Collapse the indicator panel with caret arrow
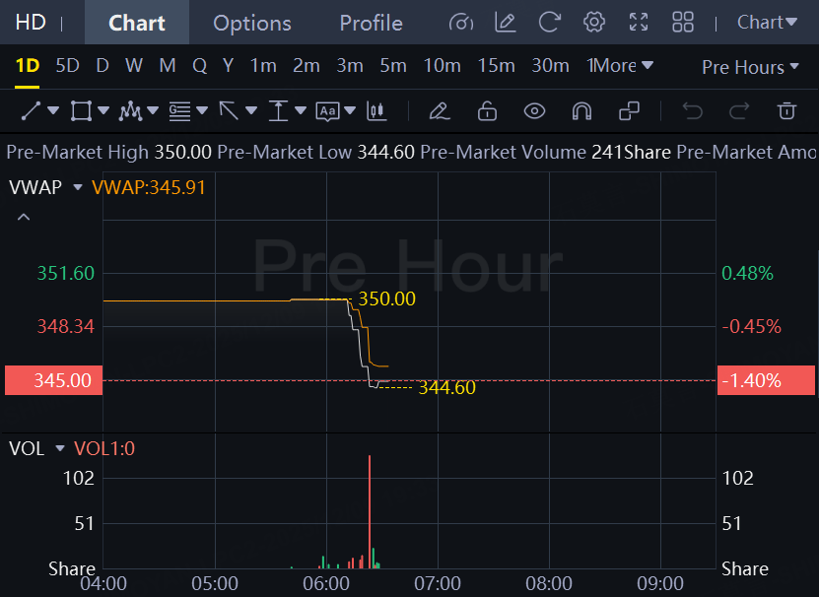The width and height of the screenshot is (819, 597). [24, 217]
